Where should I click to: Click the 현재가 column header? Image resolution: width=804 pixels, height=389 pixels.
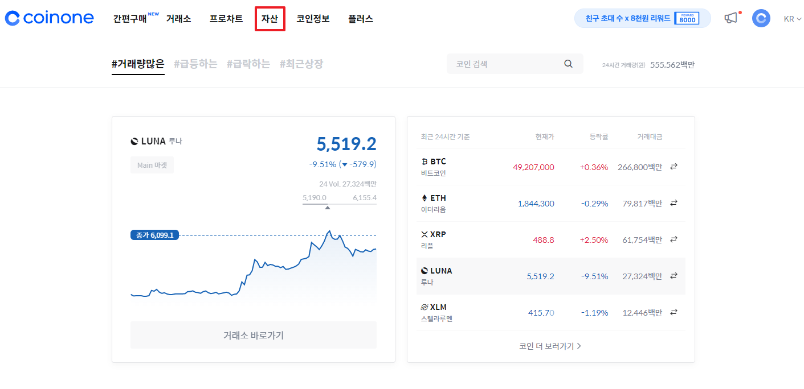[x=545, y=137]
